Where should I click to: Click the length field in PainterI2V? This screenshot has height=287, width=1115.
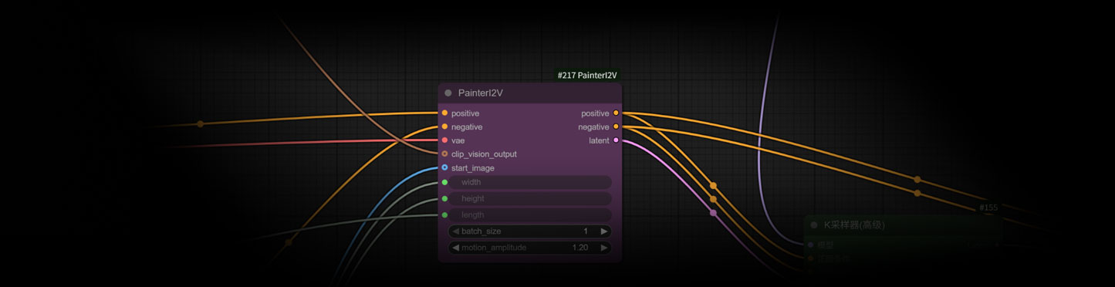530,214
